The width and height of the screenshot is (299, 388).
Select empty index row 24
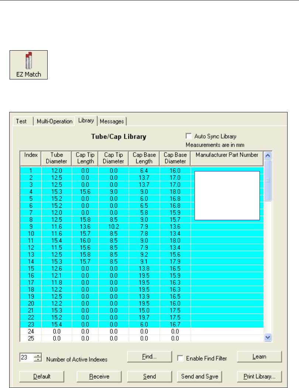[x=142, y=331]
